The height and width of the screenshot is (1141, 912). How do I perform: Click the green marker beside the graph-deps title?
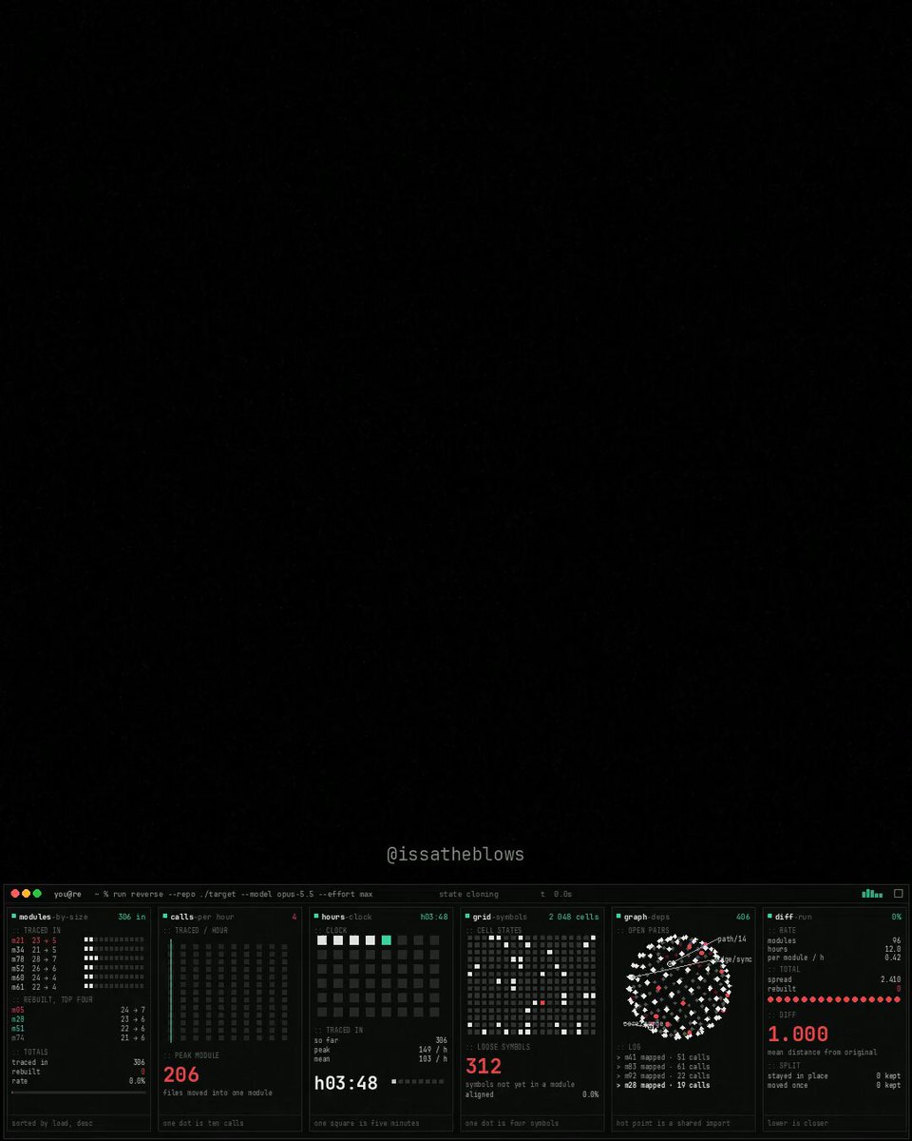(618, 917)
